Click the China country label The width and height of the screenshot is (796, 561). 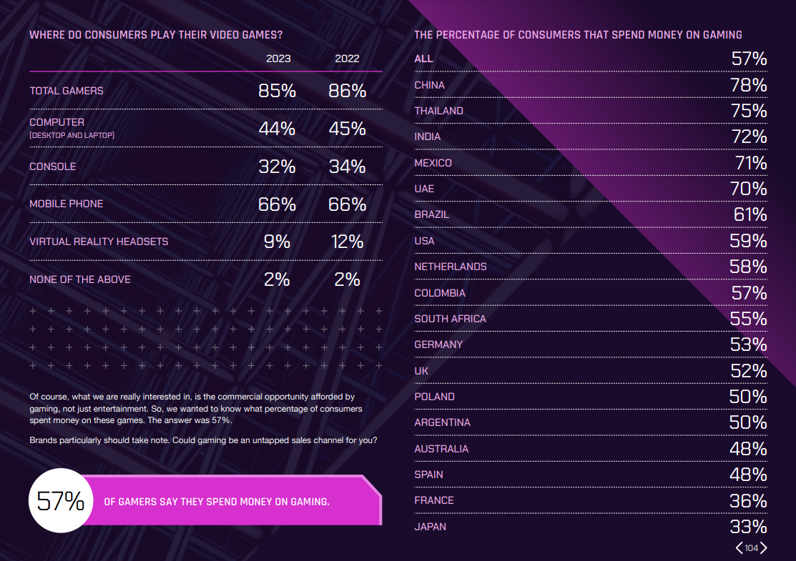pos(429,85)
